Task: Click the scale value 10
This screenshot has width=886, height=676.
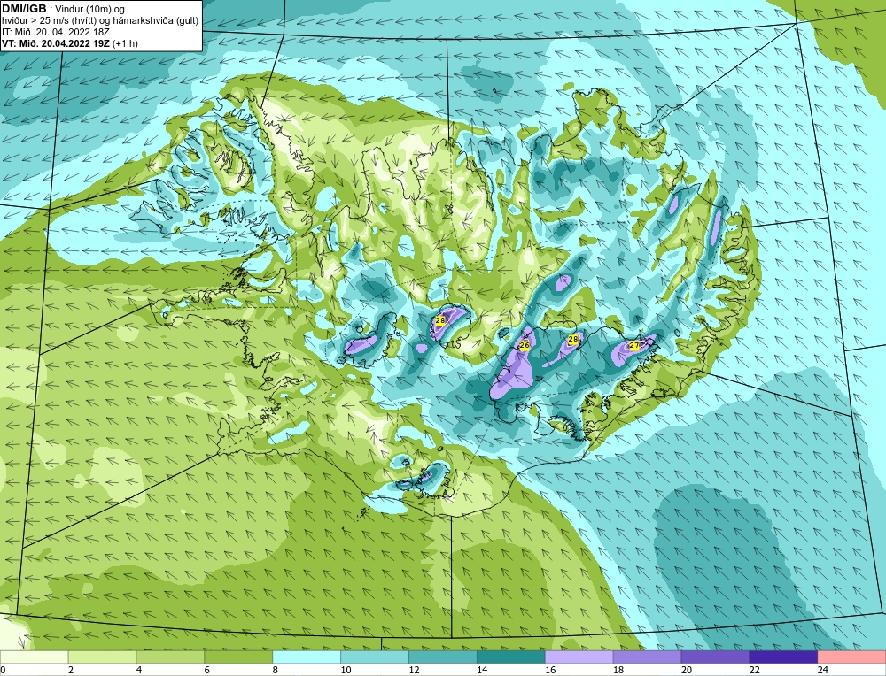Action: pos(346,671)
